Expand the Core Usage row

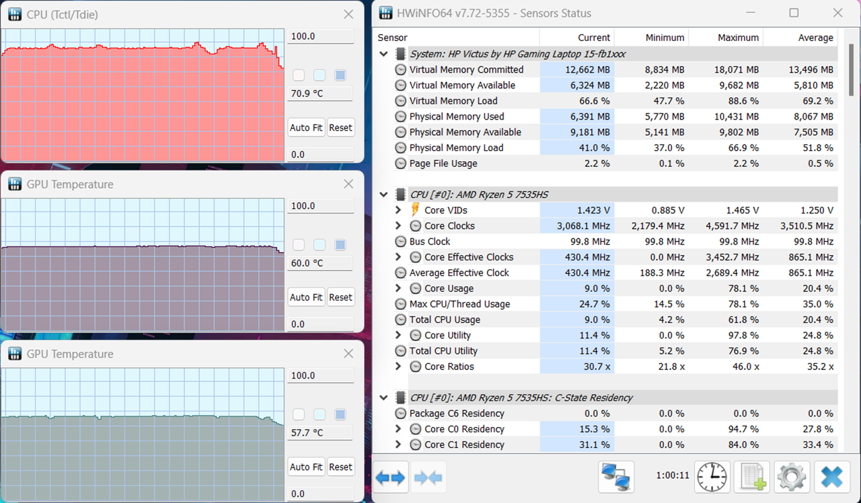pyautogui.click(x=398, y=288)
